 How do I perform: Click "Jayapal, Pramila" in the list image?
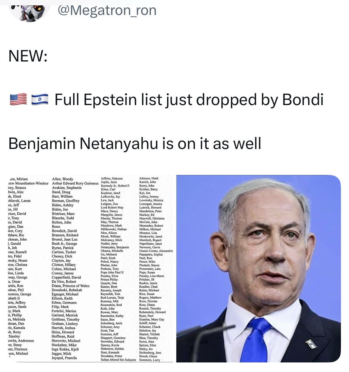coord(64,358)
